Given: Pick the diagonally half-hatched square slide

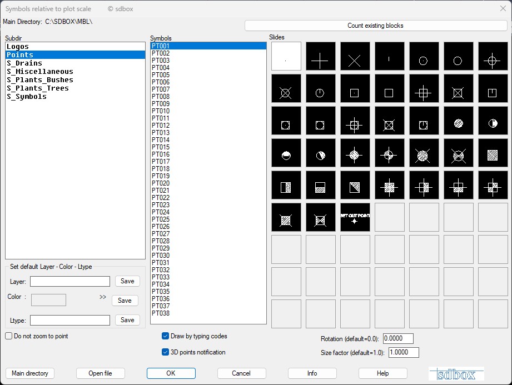Looking at the screenshot, I should pyautogui.click(x=355, y=185).
